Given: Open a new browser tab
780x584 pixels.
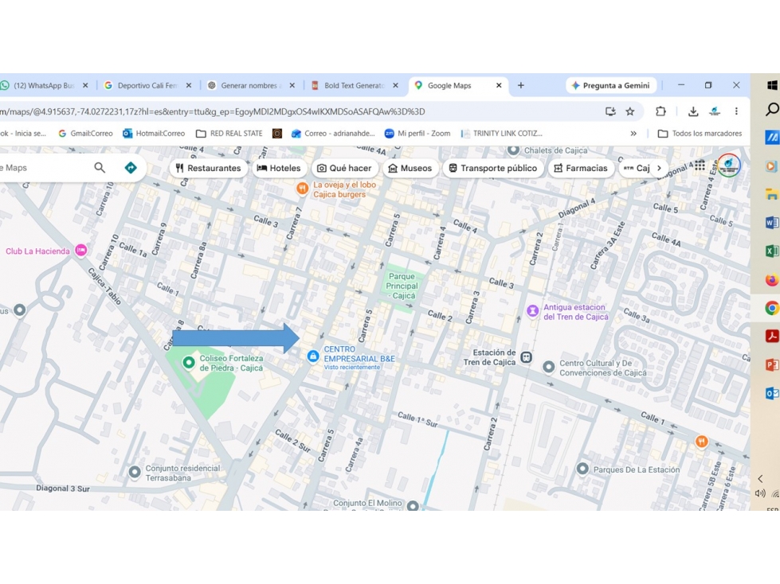Looking at the screenshot, I should pos(521,85).
